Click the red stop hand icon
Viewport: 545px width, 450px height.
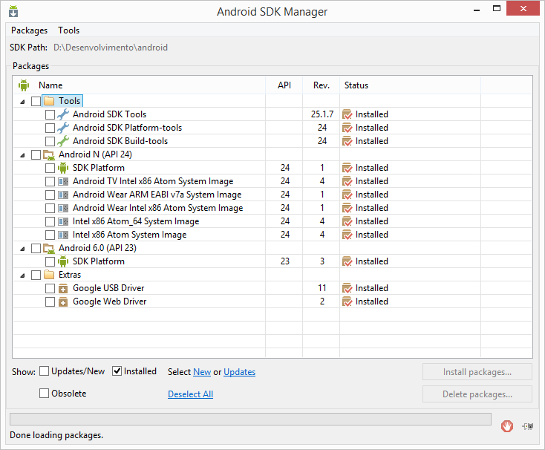507,425
